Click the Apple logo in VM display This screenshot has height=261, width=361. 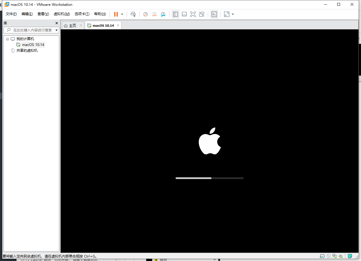click(x=210, y=141)
